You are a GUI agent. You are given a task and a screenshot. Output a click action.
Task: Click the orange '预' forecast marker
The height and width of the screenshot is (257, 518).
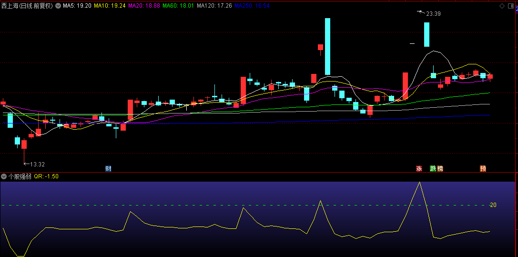click(483, 168)
